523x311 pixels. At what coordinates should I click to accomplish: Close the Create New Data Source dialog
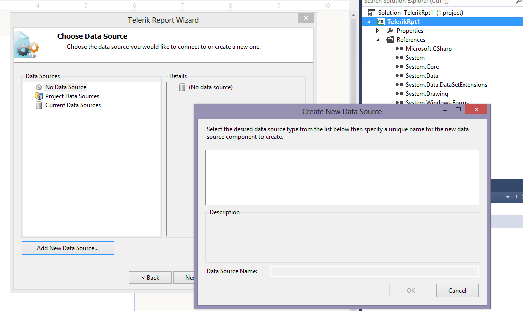tap(476, 109)
